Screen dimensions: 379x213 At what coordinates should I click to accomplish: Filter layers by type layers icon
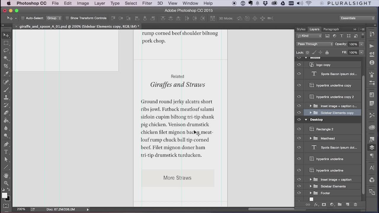341,36
